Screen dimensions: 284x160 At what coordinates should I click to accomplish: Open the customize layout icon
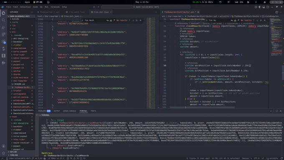point(256,7)
